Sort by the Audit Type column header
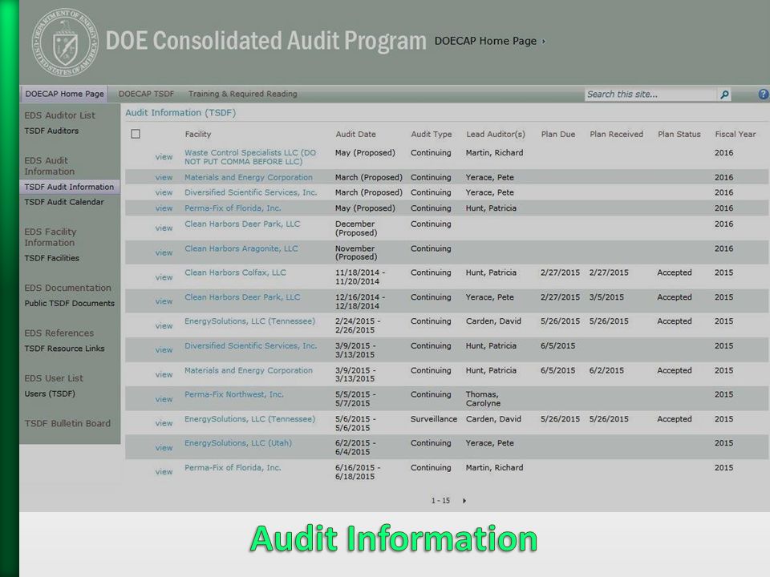Screen dimensions: 770x577 432,134
